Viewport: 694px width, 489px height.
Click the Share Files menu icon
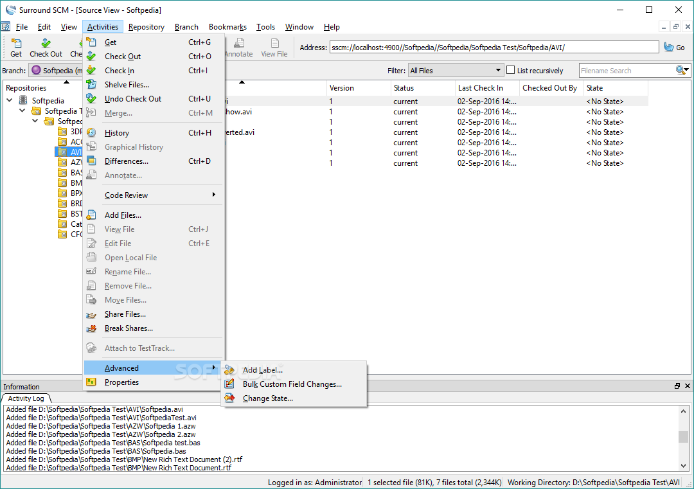(x=91, y=315)
